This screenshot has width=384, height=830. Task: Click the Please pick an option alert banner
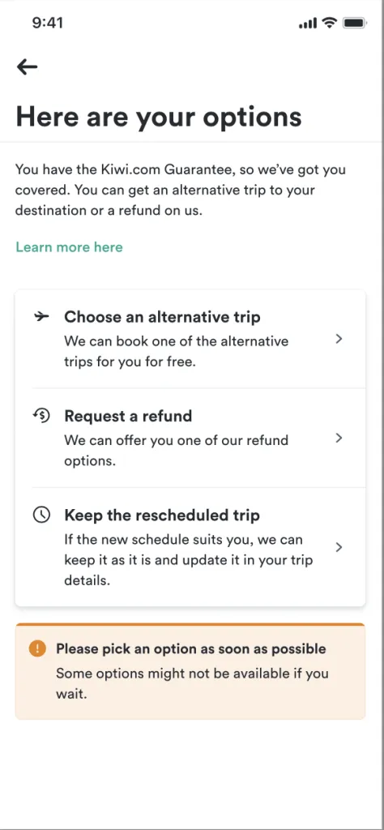click(190, 671)
